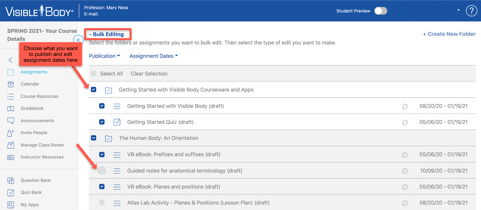Click the unpublished status icon on Guided notes row
481x210 pixels.
point(405,171)
